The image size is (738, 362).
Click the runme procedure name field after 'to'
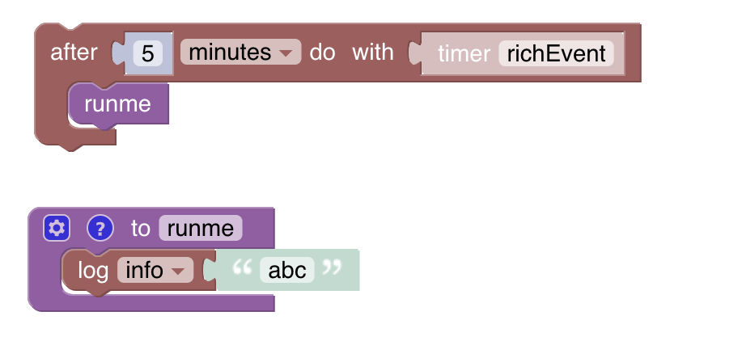pyautogui.click(x=201, y=228)
